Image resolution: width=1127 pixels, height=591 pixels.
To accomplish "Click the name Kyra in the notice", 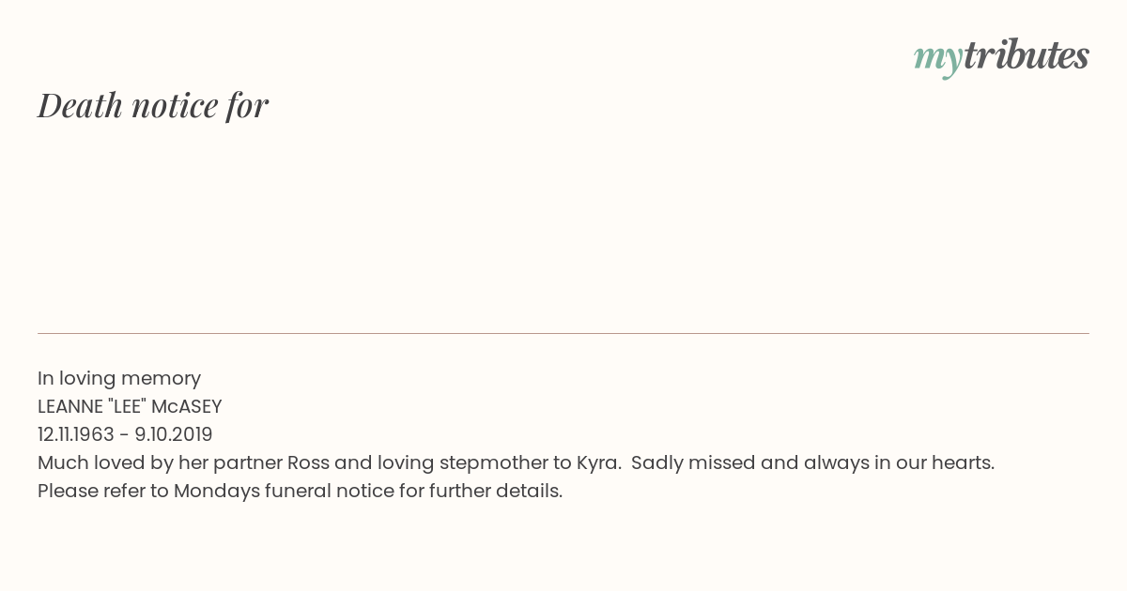I will (597, 463).
